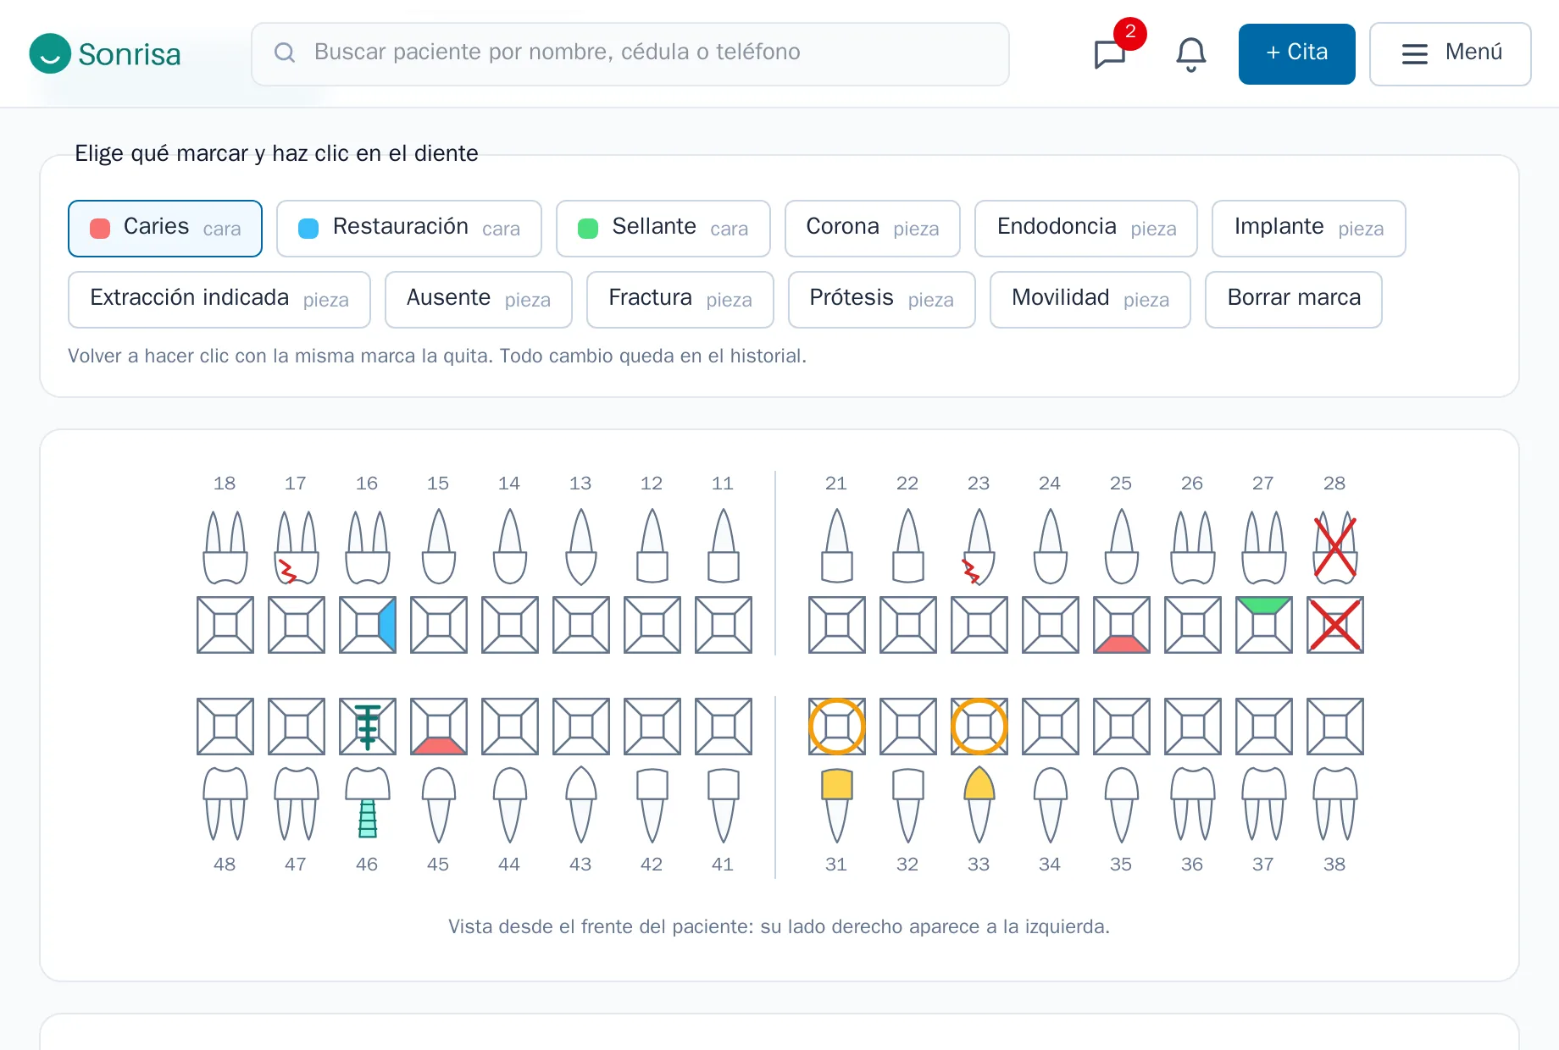Select the yellow crowned tooth 31

click(x=836, y=804)
